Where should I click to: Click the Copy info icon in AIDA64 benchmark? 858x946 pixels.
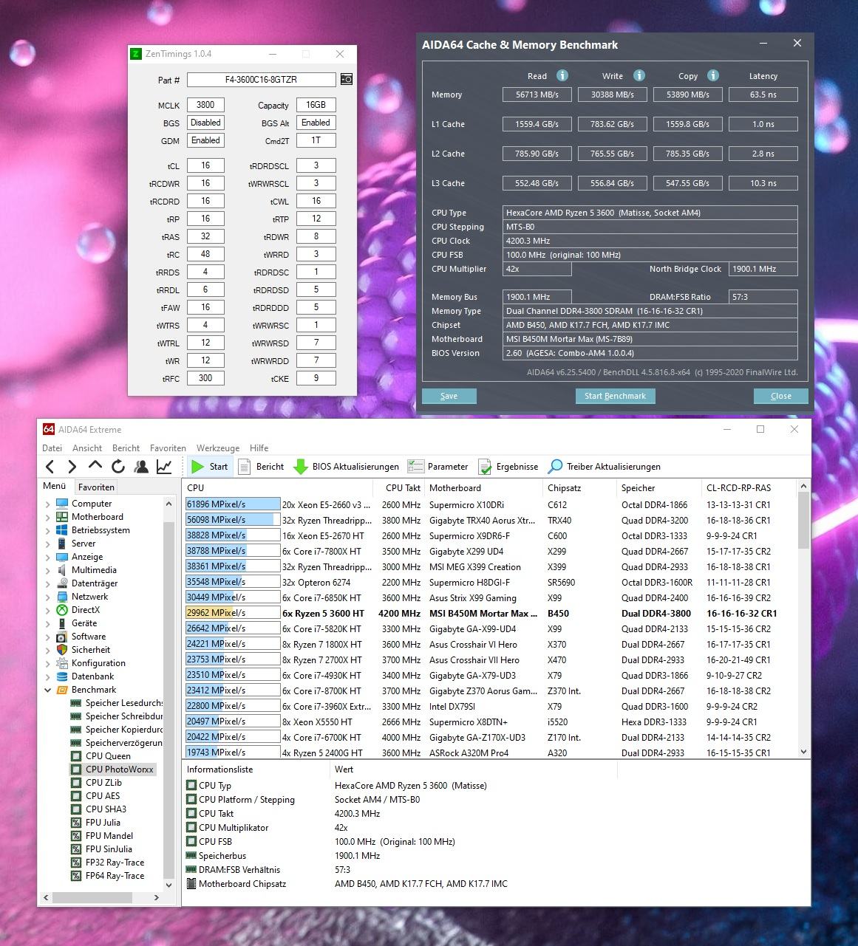pos(712,75)
